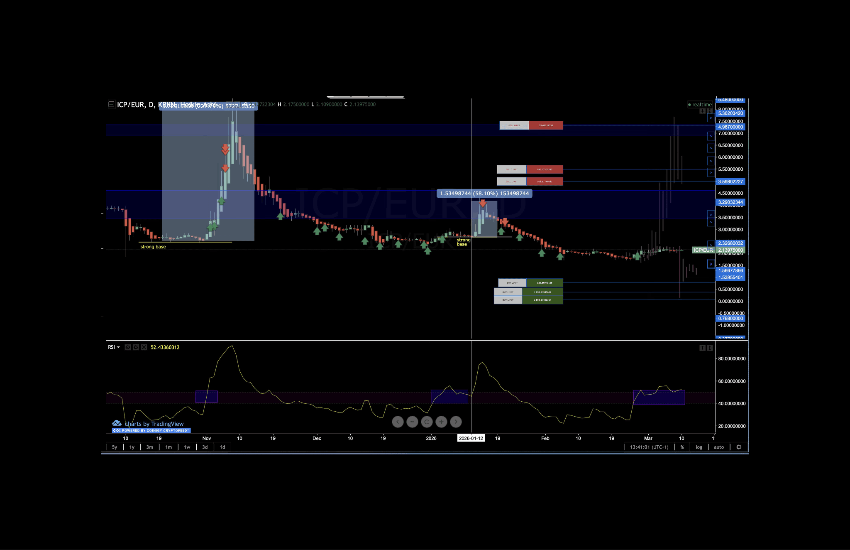Reset chart view with circular arrow button

click(427, 422)
